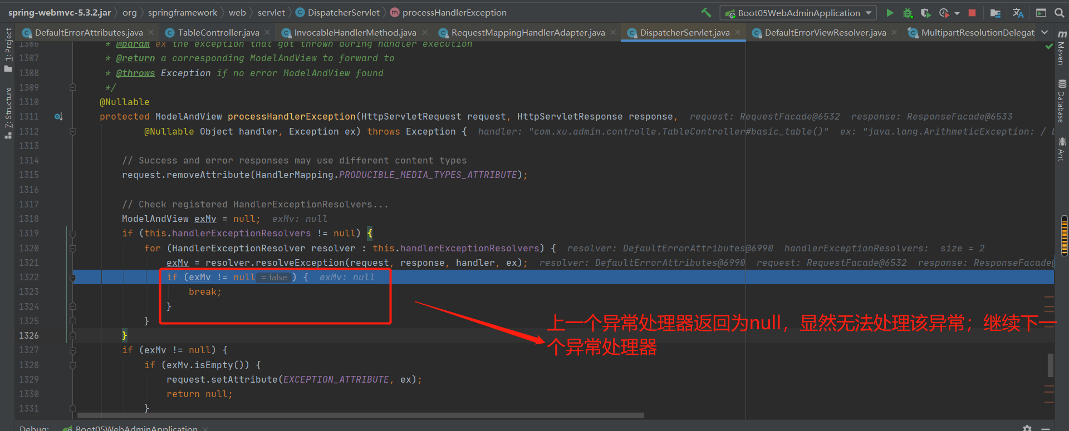Close the TableController.java tab
Screen dimensions: 1069x431
(267, 32)
